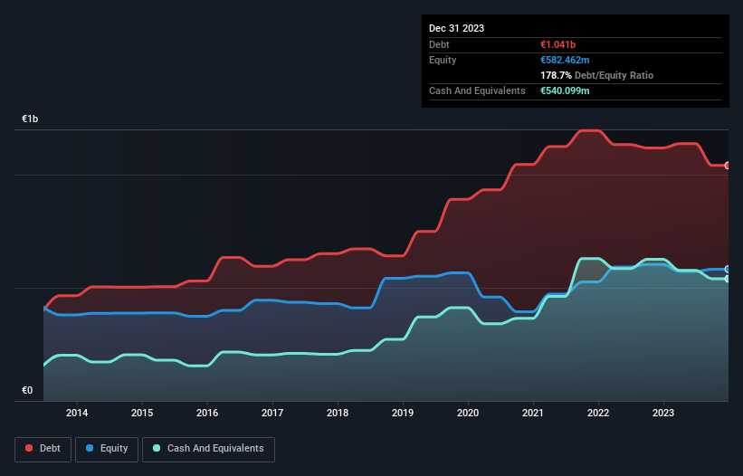Click the Equity row label in tooltip
The width and height of the screenshot is (743, 476).
tap(443, 60)
